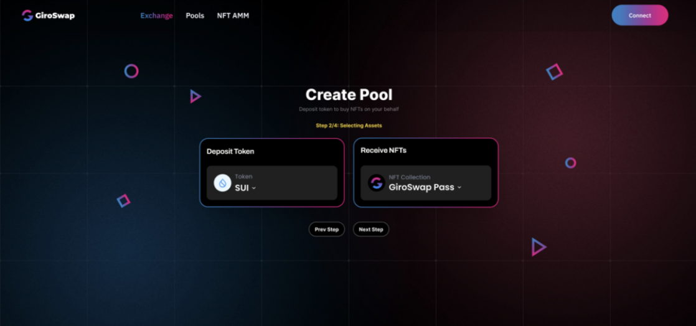Click Step 2/4: Selecting Assets text
696x326 pixels.
[349, 126]
